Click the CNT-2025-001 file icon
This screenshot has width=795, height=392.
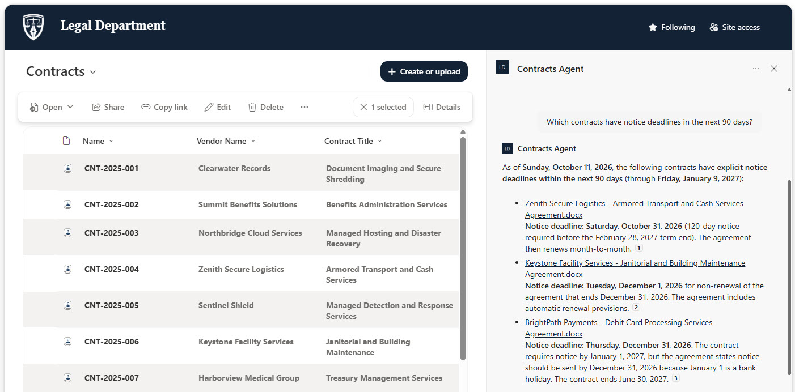pyautogui.click(x=67, y=168)
